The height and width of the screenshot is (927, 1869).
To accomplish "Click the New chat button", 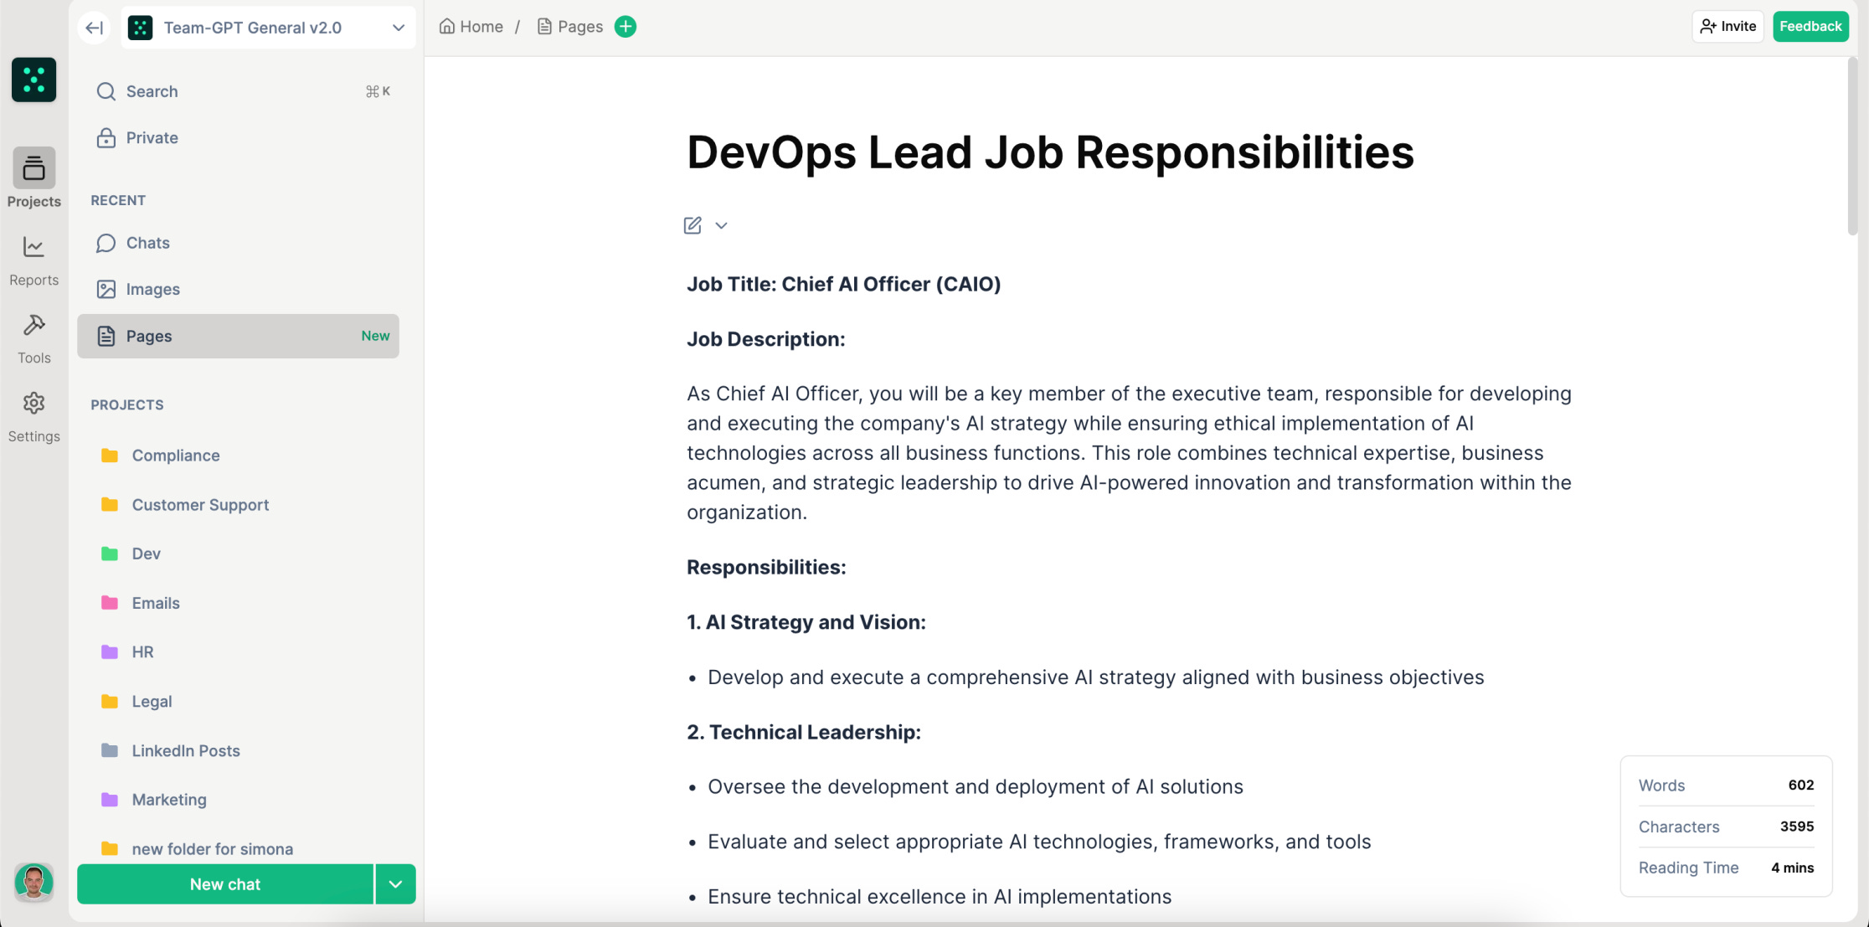I will point(224,884).
